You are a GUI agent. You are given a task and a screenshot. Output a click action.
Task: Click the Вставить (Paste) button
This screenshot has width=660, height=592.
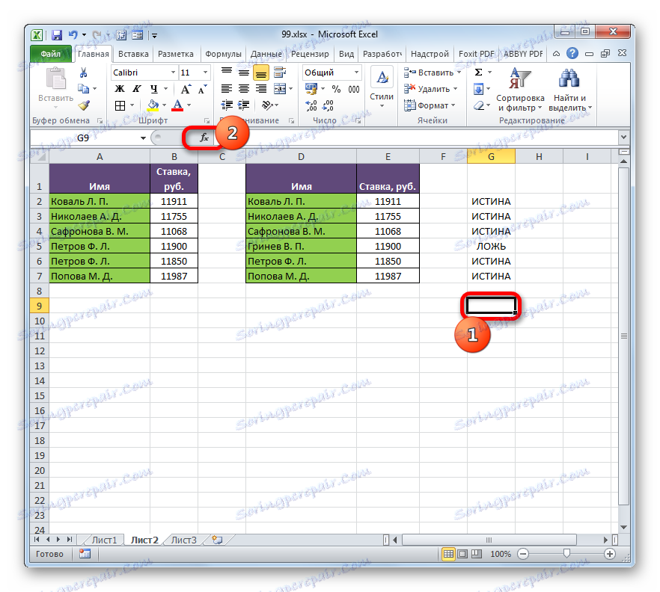56,82
